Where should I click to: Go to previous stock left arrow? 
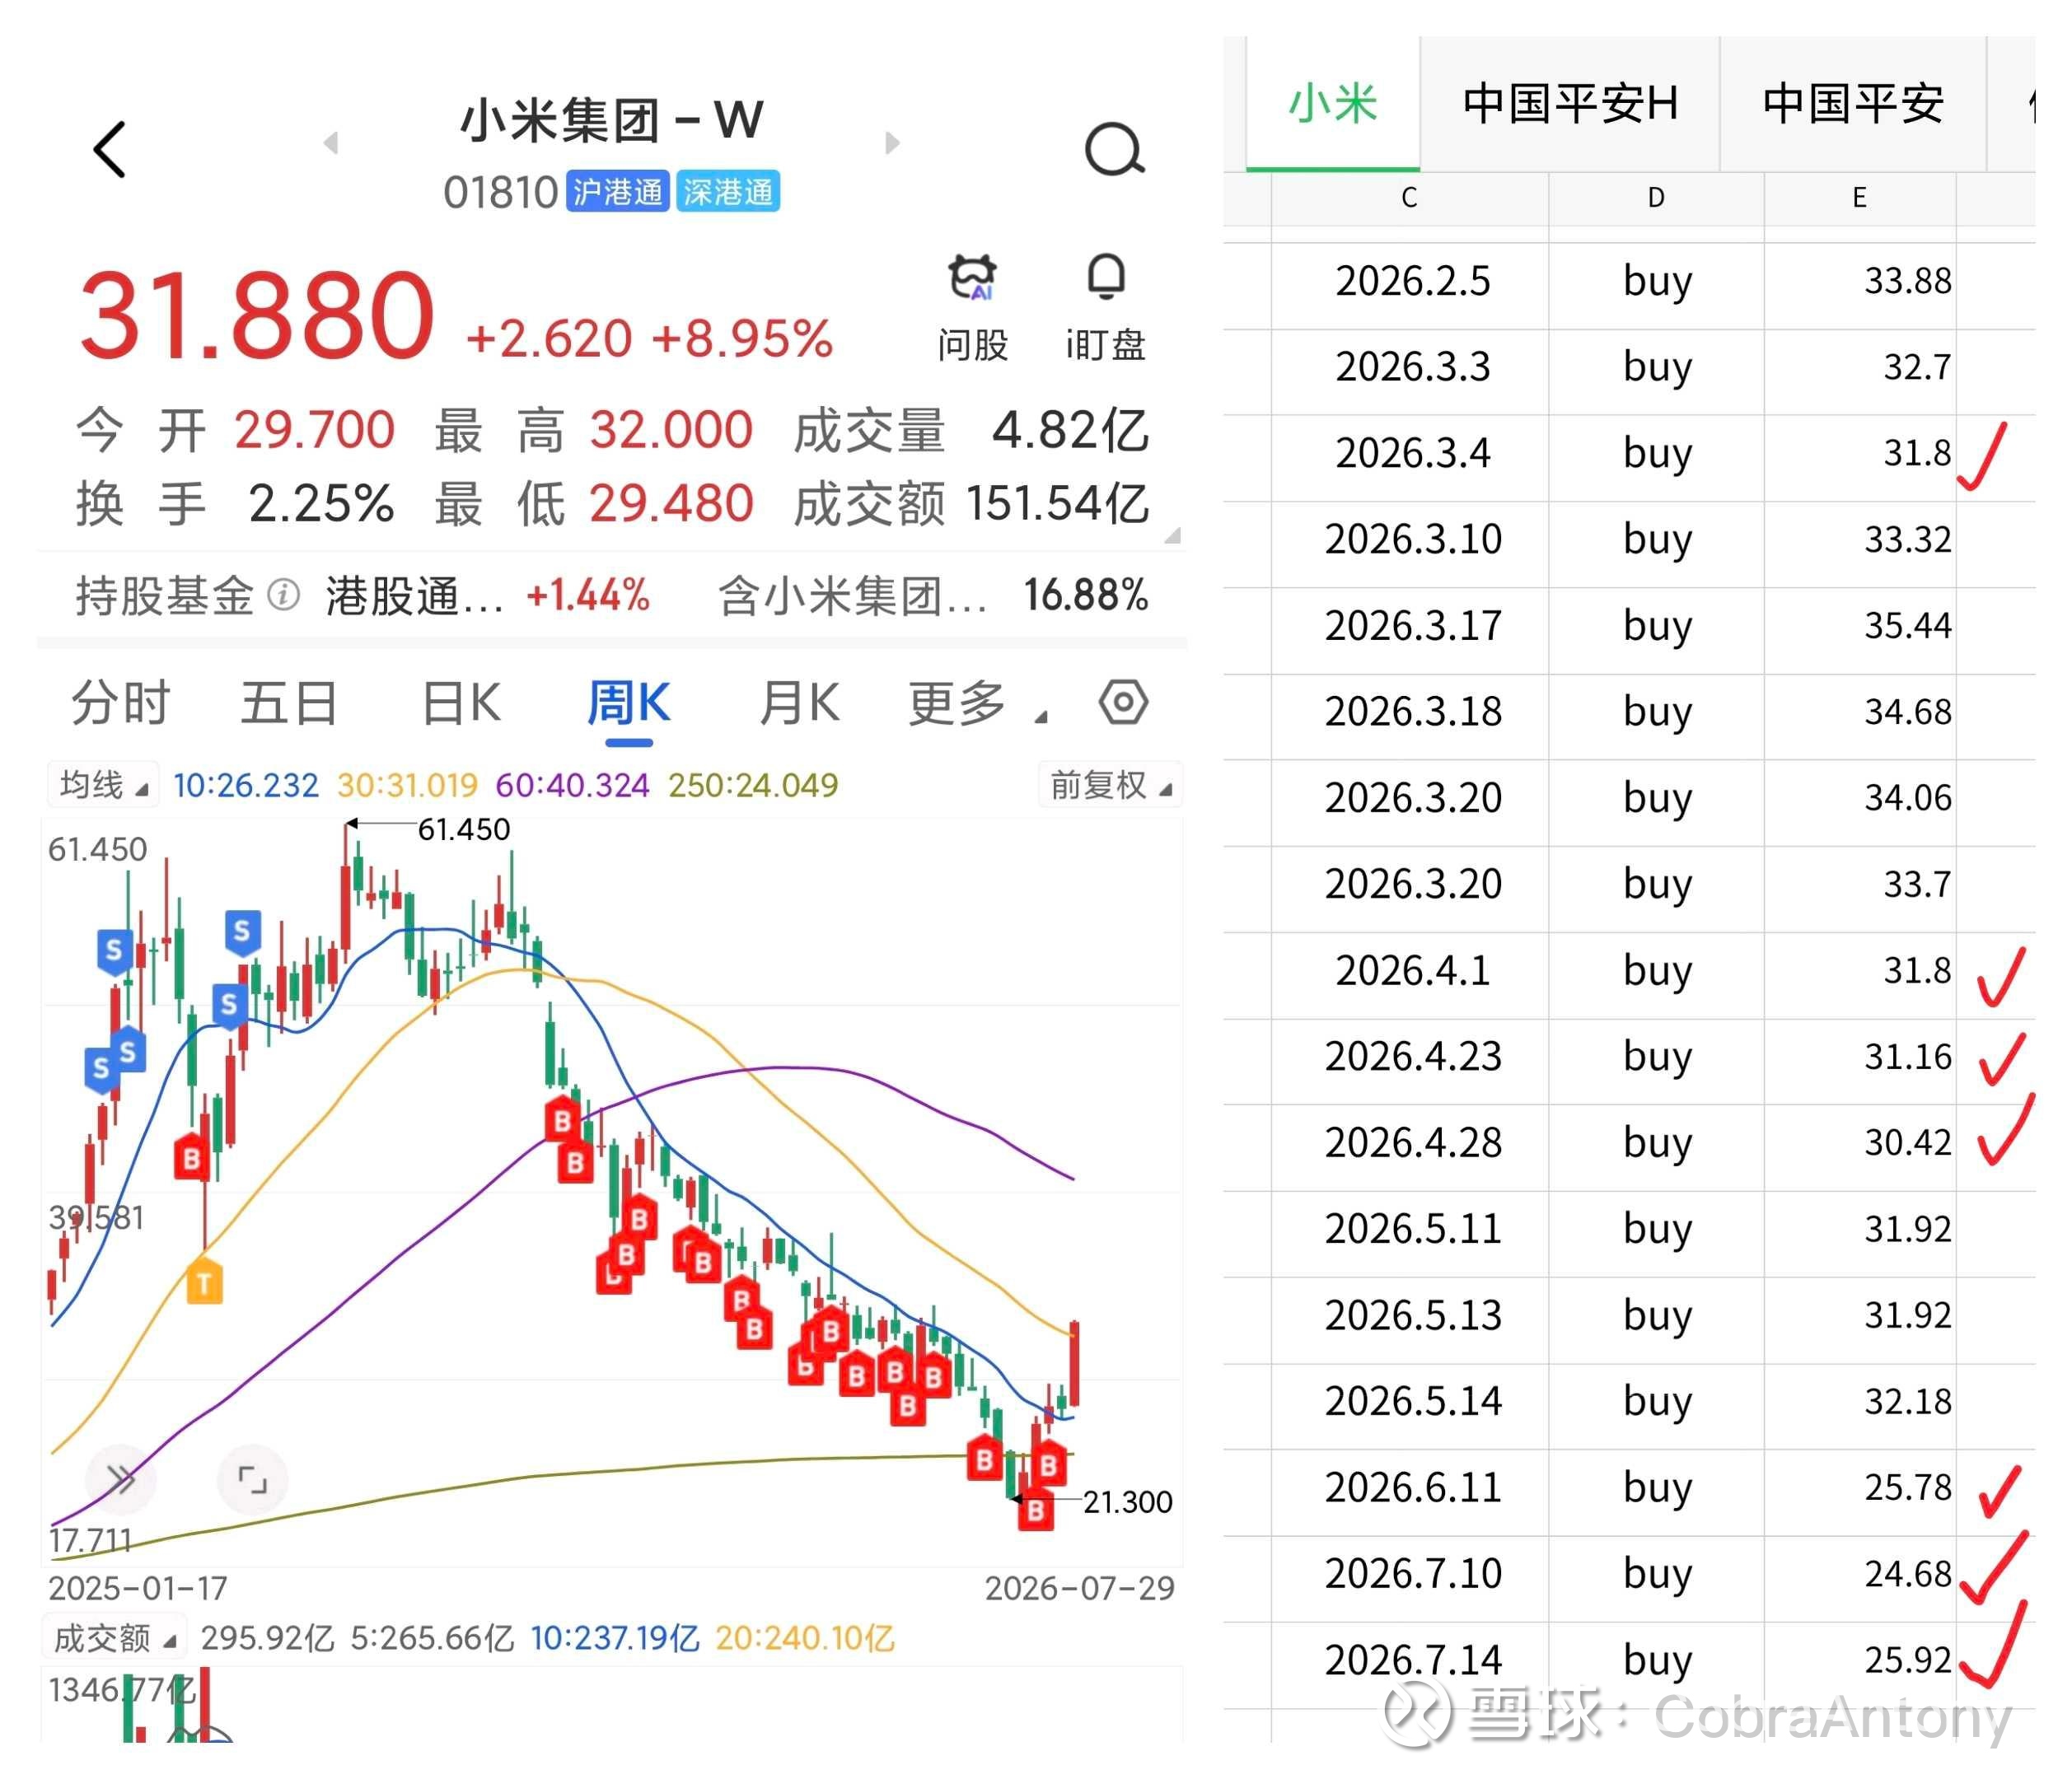(331, 143)
